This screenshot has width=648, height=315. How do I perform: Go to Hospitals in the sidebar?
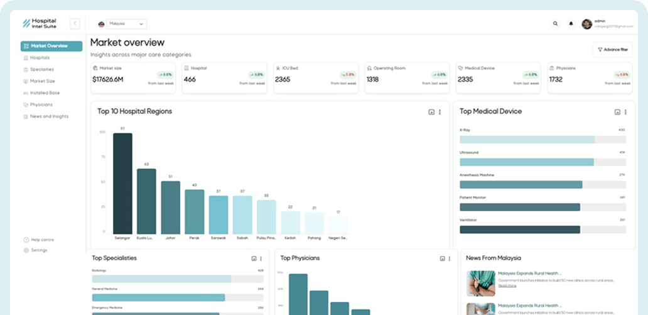[40, 58]
